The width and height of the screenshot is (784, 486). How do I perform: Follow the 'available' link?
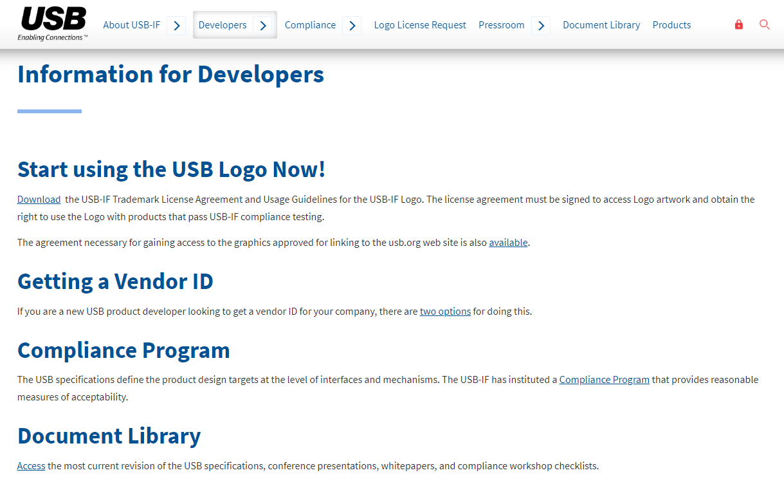pos(508,243)
